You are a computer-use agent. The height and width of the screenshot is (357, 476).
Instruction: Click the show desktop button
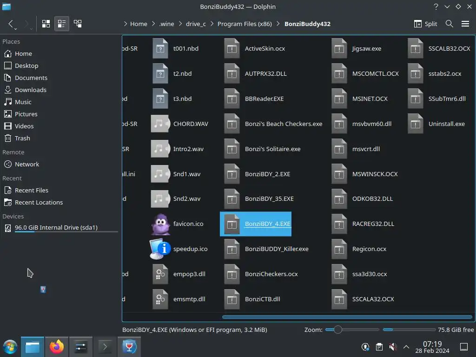point(464,347)
